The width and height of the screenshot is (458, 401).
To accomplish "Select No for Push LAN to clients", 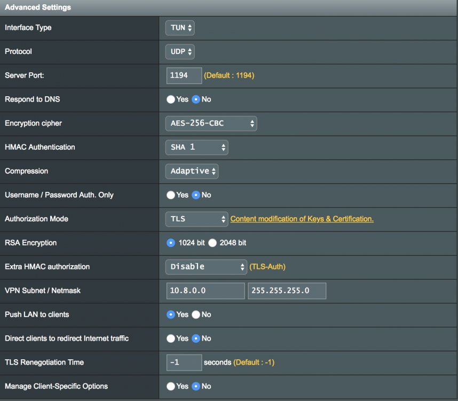I will (x=196, y=315).
